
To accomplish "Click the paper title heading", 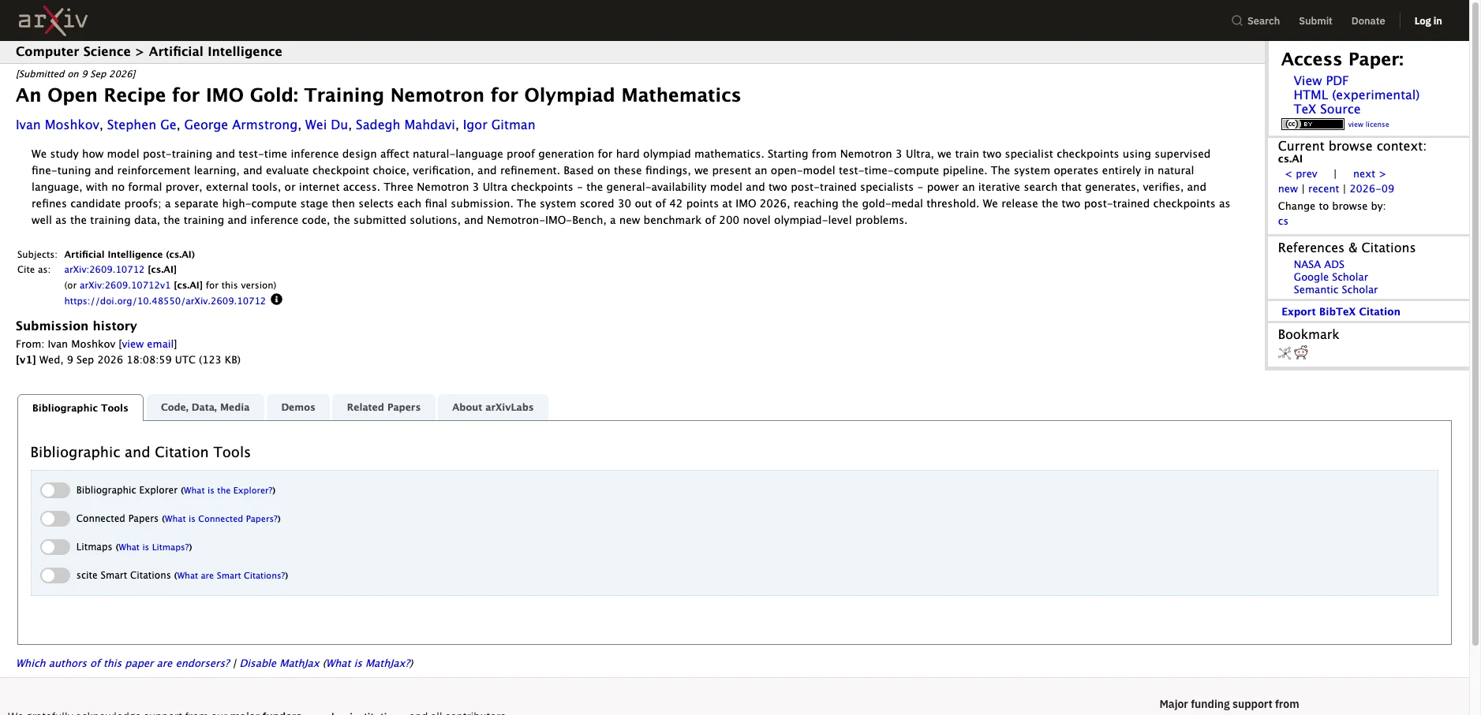I will tap(378, 95).
